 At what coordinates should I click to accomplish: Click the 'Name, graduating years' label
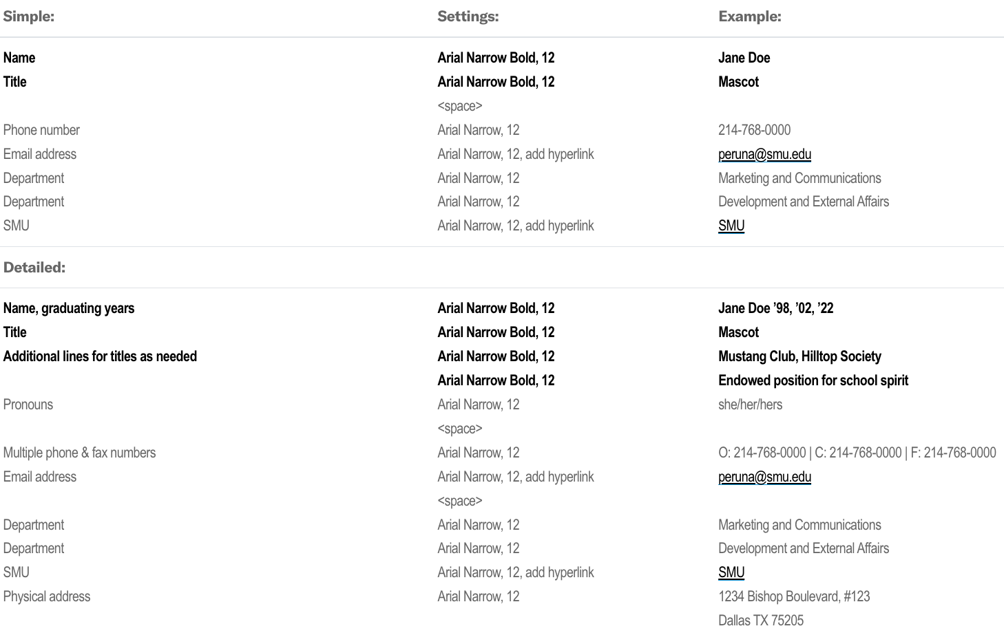coord(69,308)
